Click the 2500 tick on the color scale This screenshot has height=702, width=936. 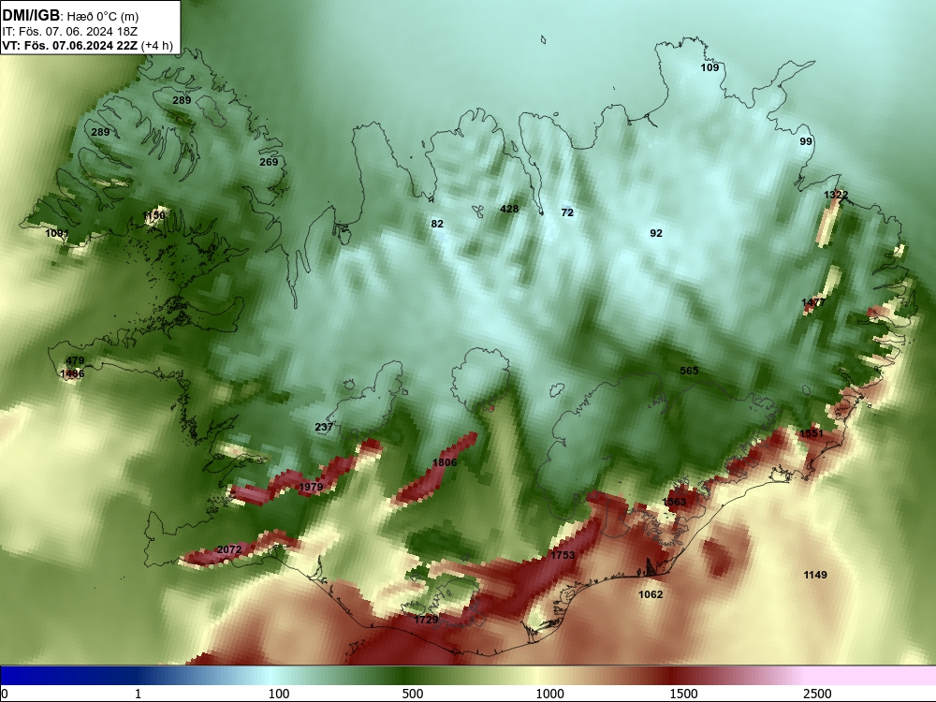817,694
